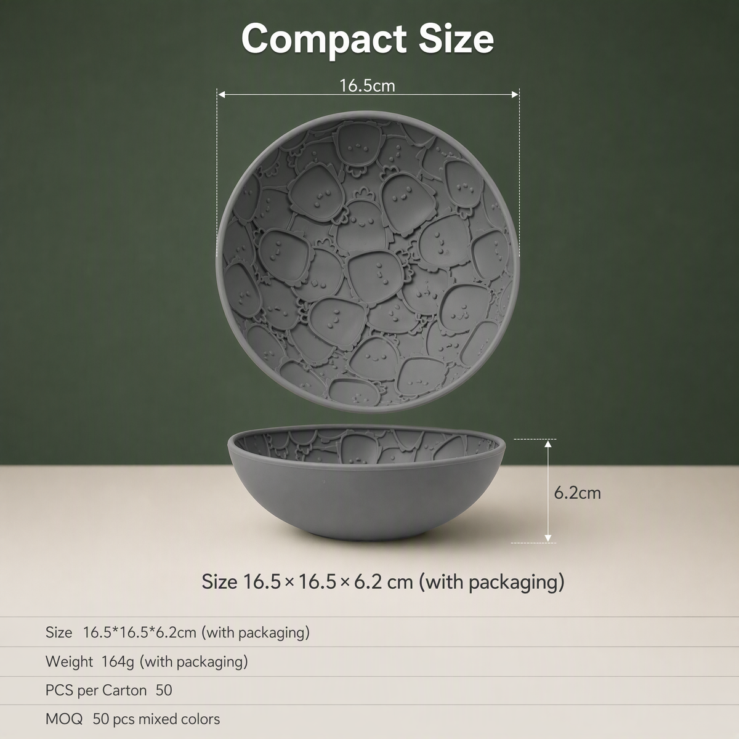Click the lower arrowhead of height line
Viewport: 739px width, 739px height.
[x=548, y=538]
